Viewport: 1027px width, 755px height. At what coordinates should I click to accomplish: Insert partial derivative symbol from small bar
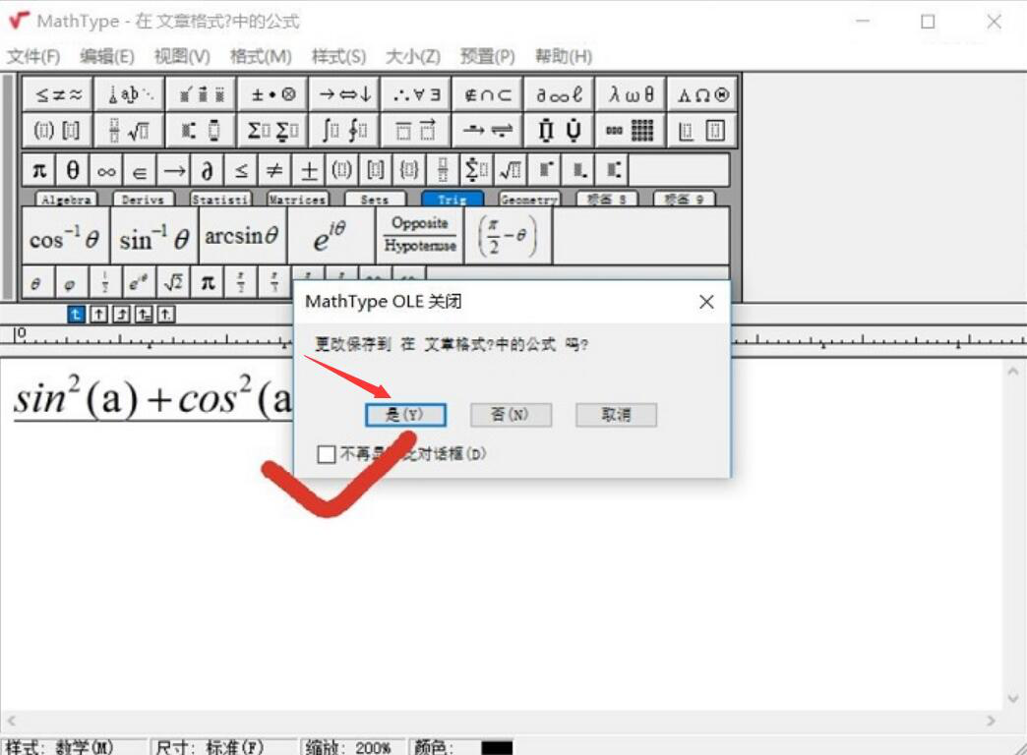tap(207, 171)
